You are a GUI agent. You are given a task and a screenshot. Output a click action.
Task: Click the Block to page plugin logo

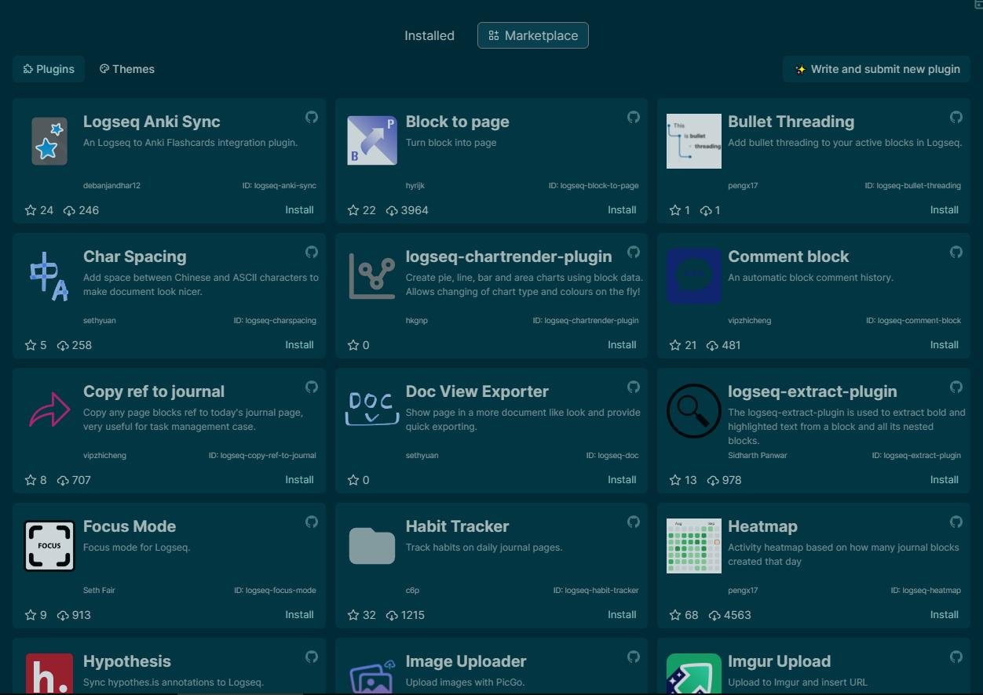371,140
